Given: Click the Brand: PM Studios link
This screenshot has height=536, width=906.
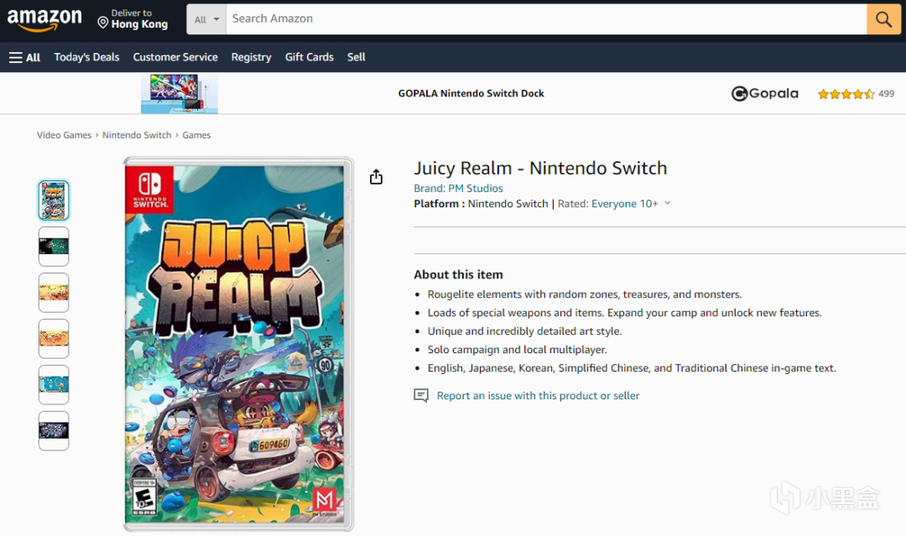Looking at the screenshot, I should [x=458, y=188].
